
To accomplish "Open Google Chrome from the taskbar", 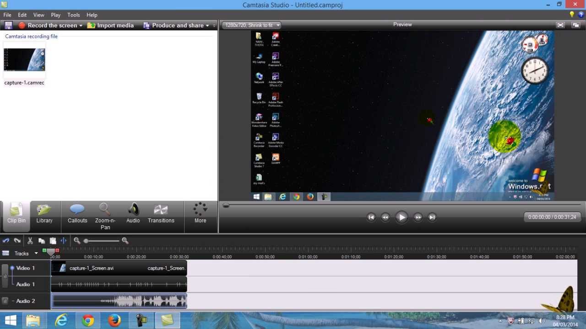I will point(88,321).
